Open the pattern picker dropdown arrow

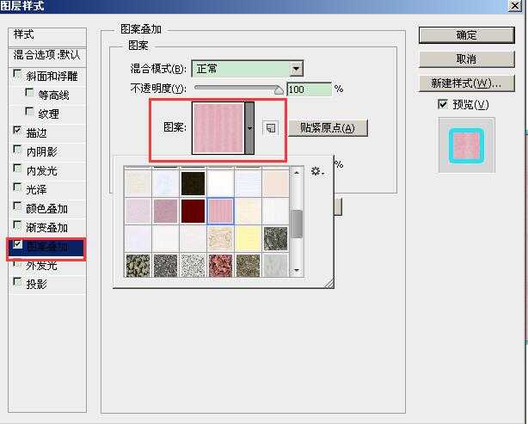[249, 128]
